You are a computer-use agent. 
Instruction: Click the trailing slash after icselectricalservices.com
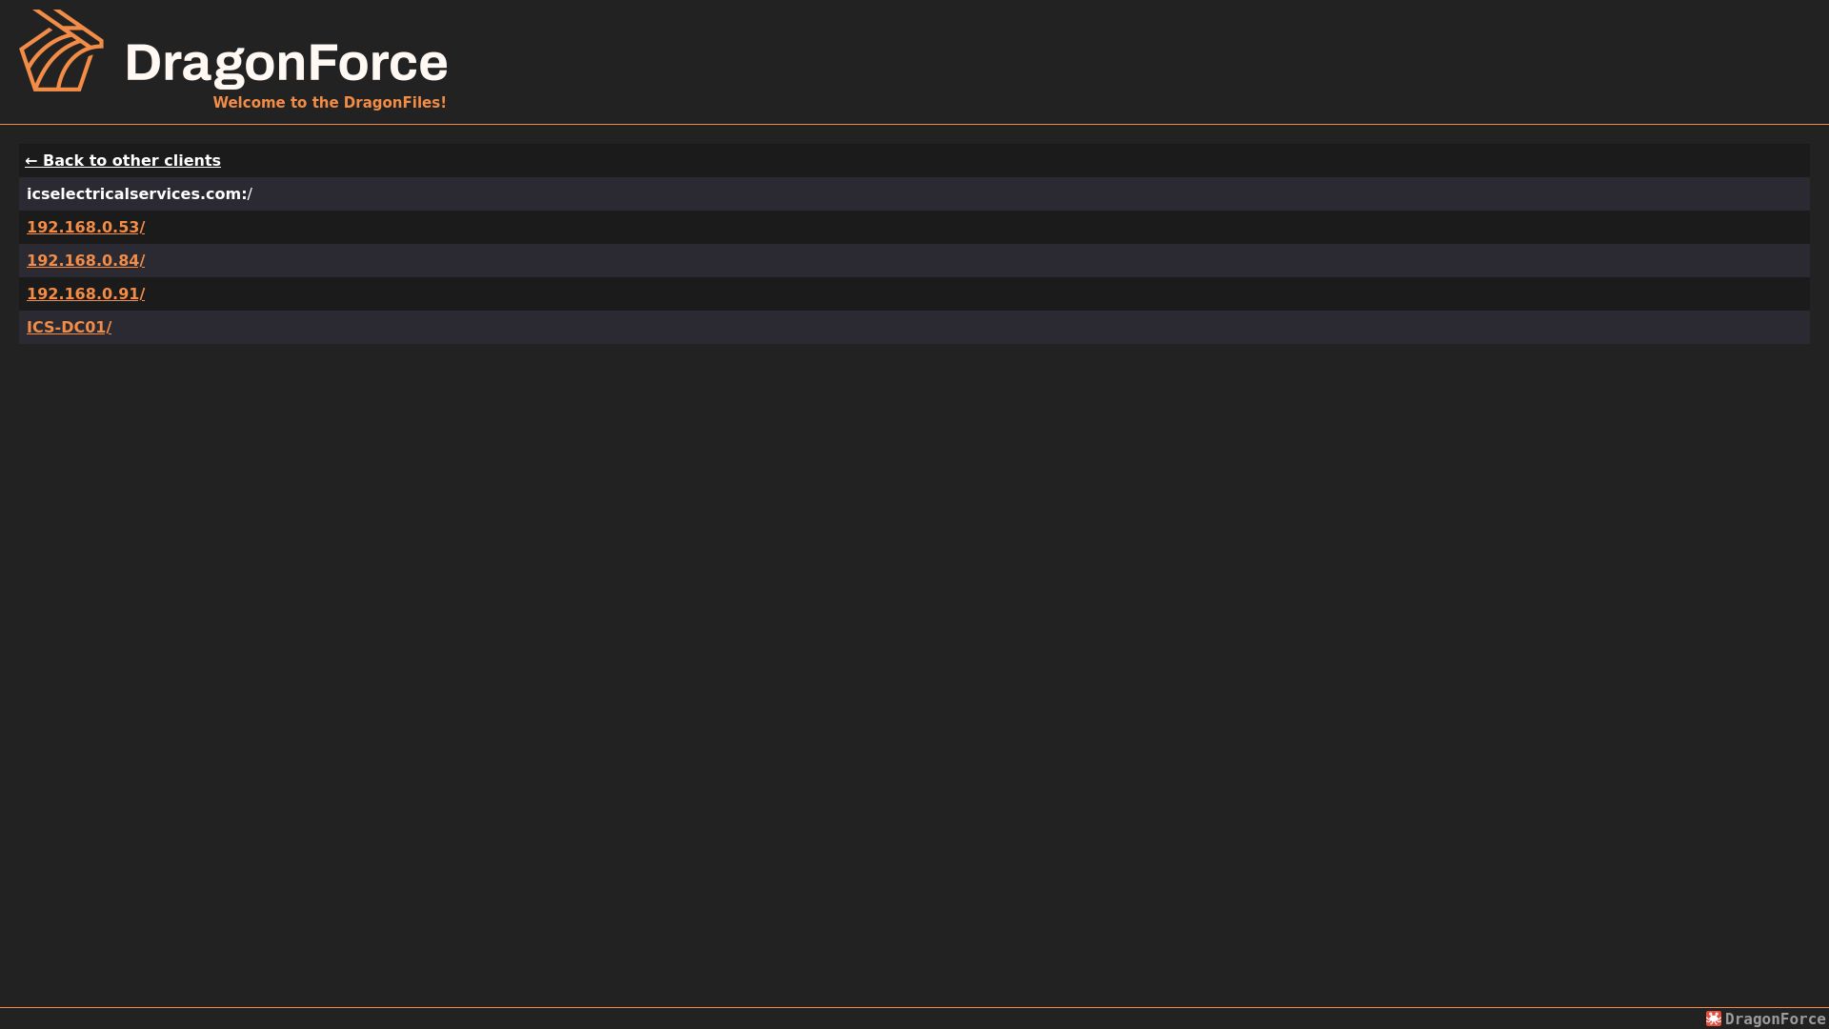click(x=250, y=193)
